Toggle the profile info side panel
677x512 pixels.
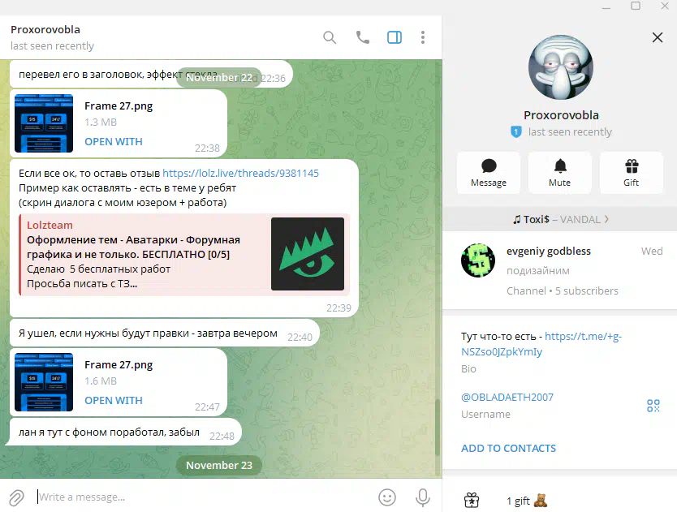395,37
